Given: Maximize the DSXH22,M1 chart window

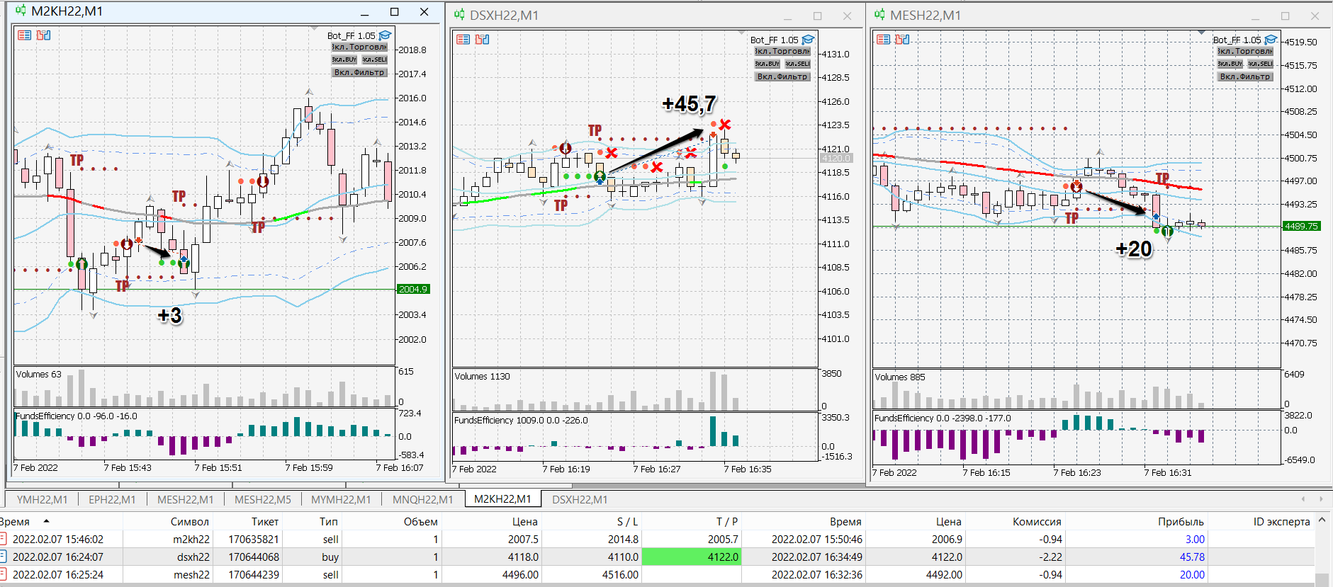Looking at the screenshot, I should [x=817, y=16].
